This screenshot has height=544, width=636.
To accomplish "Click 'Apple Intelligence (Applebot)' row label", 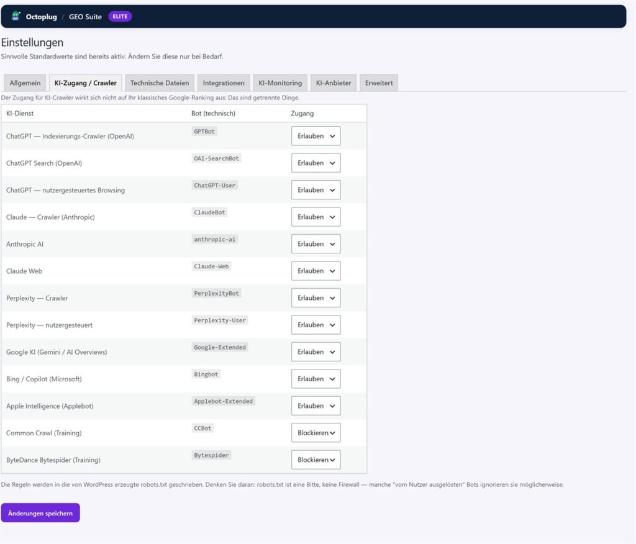I will coord(50,406).
